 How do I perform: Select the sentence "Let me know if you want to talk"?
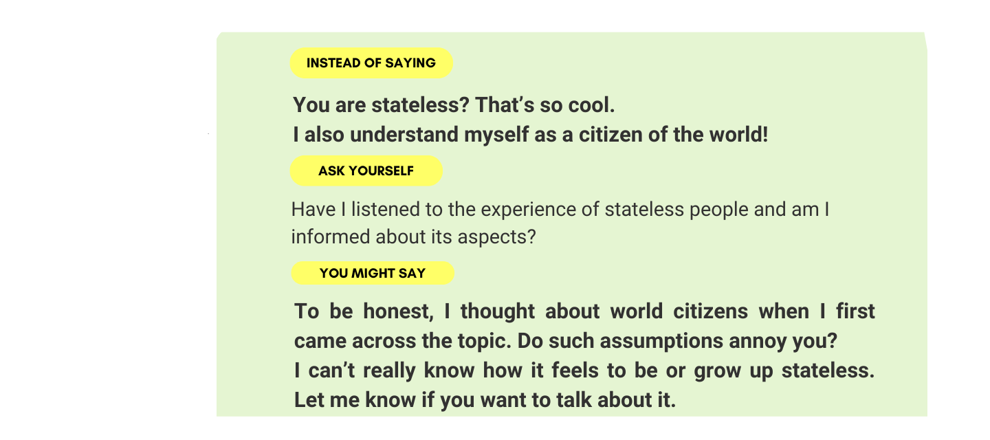point(485,400)
